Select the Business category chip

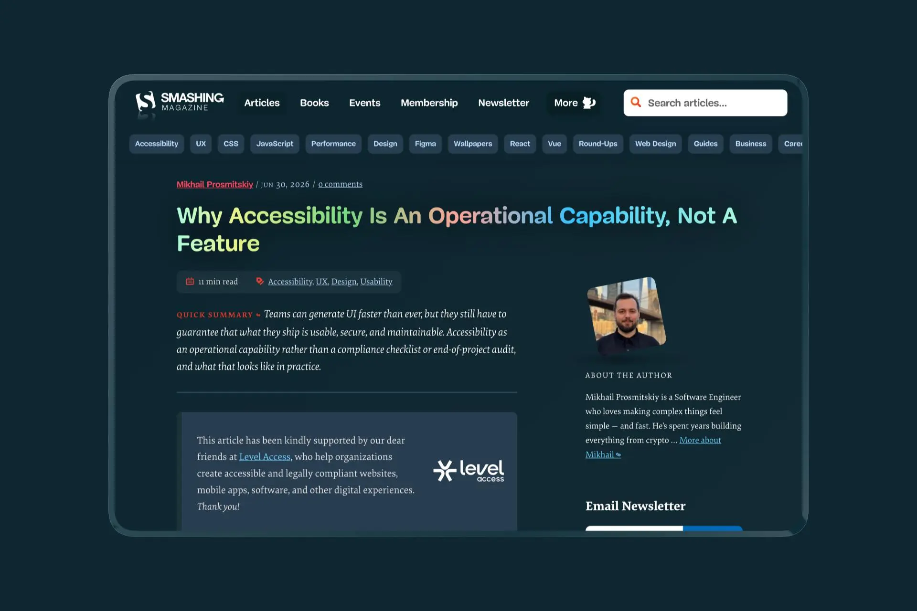pyautogui.click(x=750, y=144)
